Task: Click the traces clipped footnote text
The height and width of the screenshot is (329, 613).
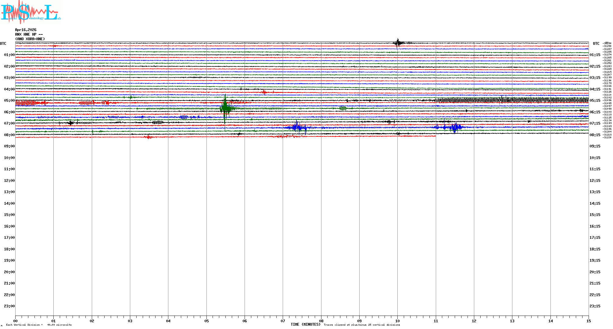Action: point(362,325)
